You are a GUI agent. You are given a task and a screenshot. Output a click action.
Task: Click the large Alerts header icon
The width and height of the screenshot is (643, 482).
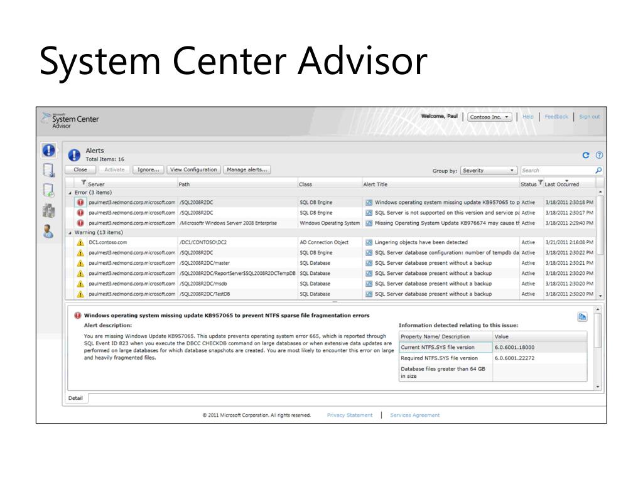(x=74, y=154)
